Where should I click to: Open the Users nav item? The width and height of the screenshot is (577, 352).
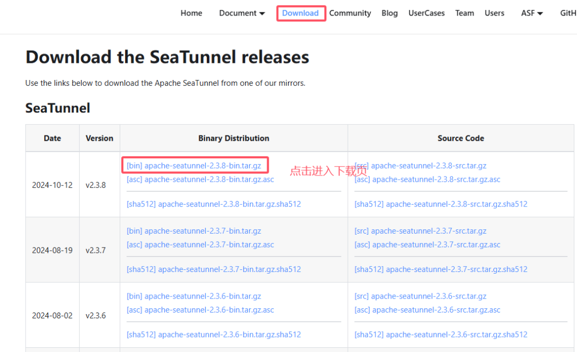[494, 13]
